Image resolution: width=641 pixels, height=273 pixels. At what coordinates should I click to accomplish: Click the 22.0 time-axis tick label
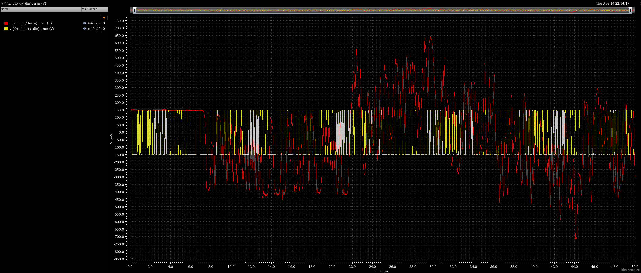(352, 267)
